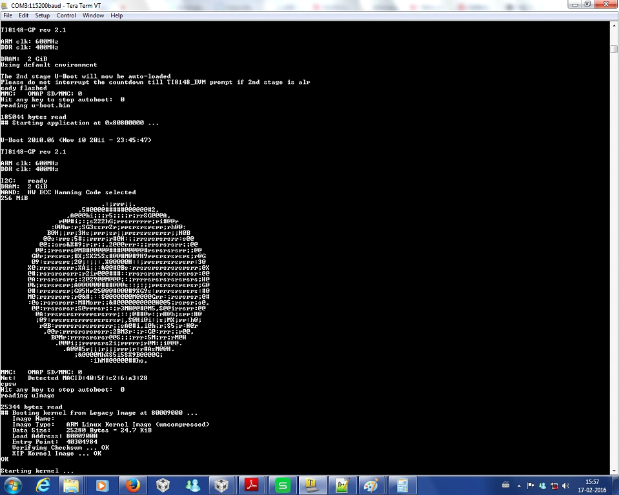Click 'Image Type: ARM Linux Kernel Image' line

(x=110, y=425)
